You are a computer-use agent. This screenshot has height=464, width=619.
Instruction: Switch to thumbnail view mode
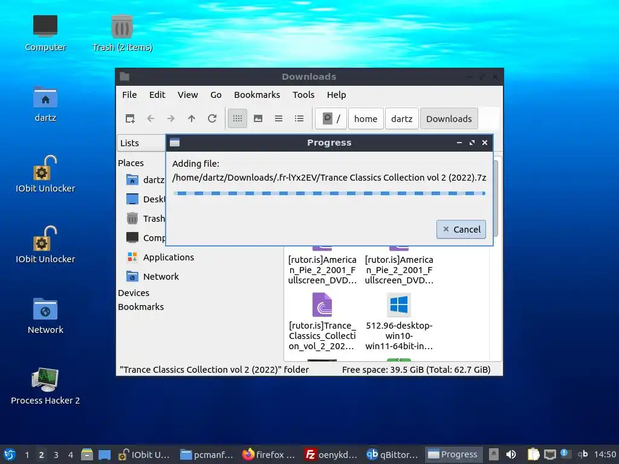point(258,118)
